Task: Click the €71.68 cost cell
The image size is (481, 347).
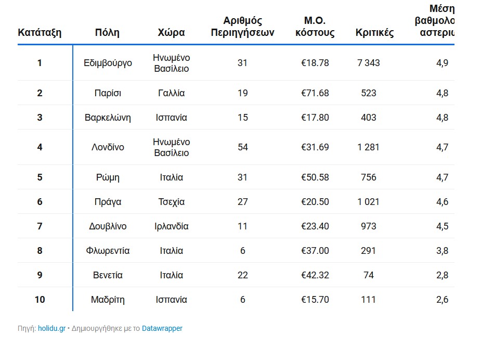Action: coord(315,93)
